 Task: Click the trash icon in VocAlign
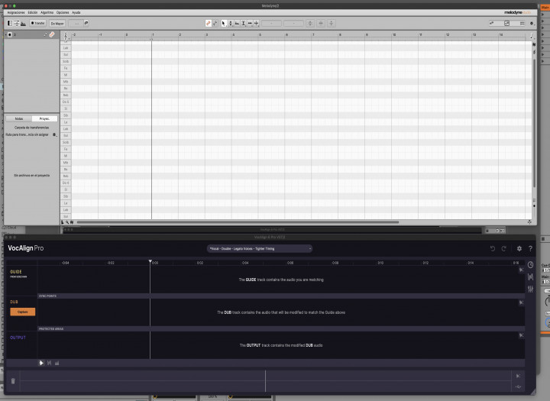pos(13,380)
